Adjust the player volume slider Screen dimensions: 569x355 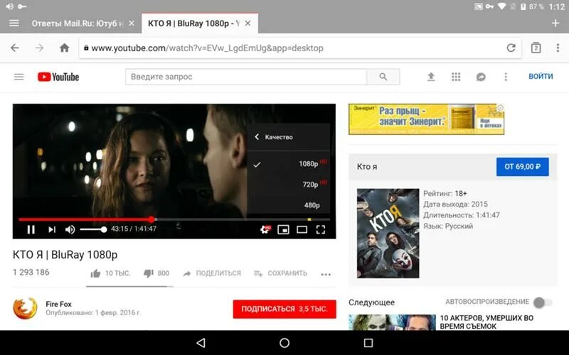click(93, 229)
